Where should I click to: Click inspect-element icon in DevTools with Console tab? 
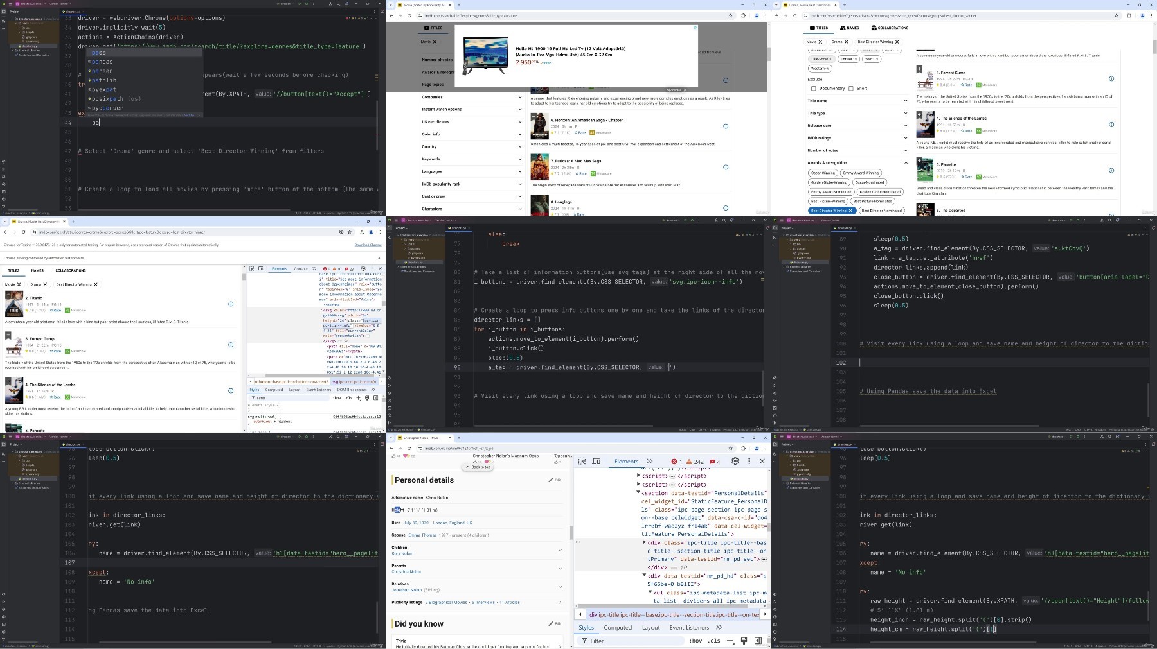pos(252,269)
